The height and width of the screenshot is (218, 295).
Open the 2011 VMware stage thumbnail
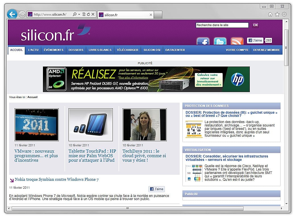pos(37,125)
